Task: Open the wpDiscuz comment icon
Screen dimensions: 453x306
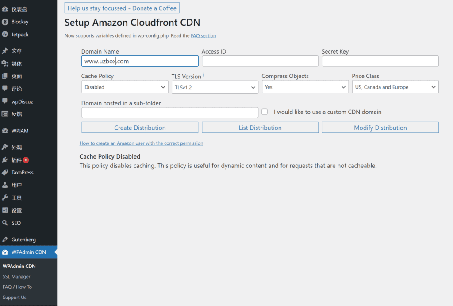Action: [x=5, y=101]
